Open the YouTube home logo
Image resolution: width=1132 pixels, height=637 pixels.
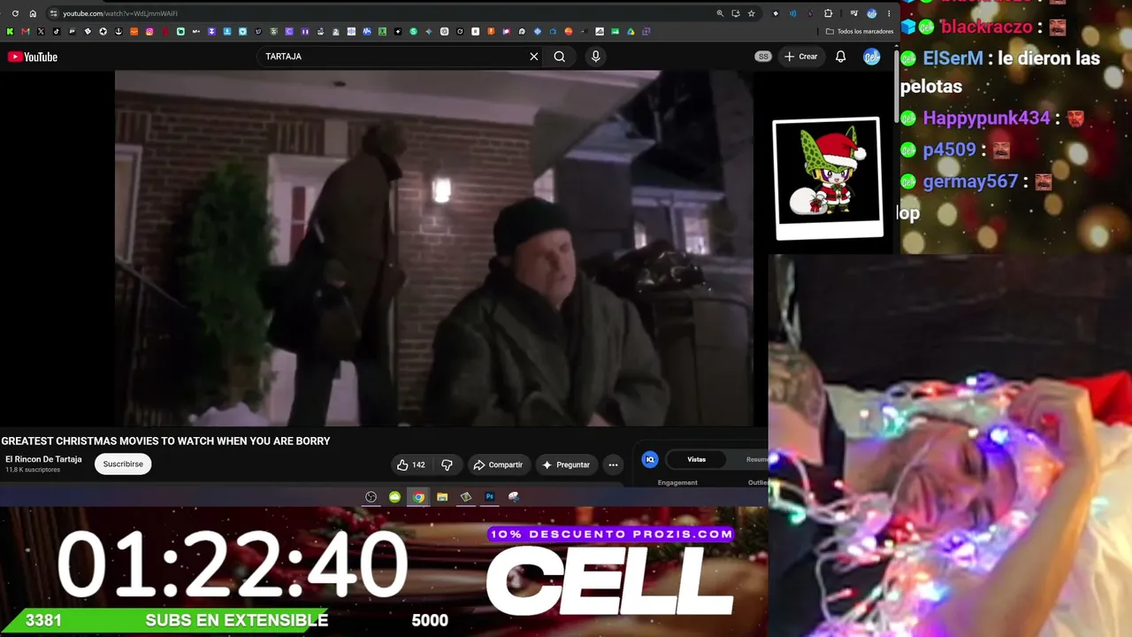pyautogui.click(x=33, y=57)
